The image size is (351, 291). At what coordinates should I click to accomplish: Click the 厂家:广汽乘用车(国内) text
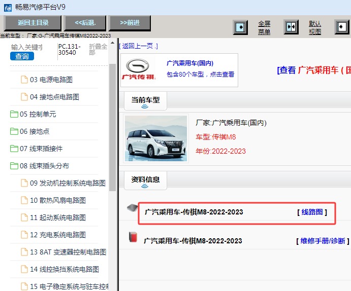click(x=231, y=123)
